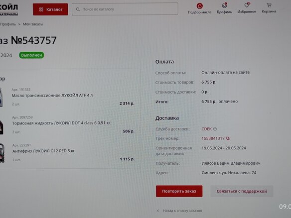
Task: Select order heading №543757
Action: click(33, 40)
